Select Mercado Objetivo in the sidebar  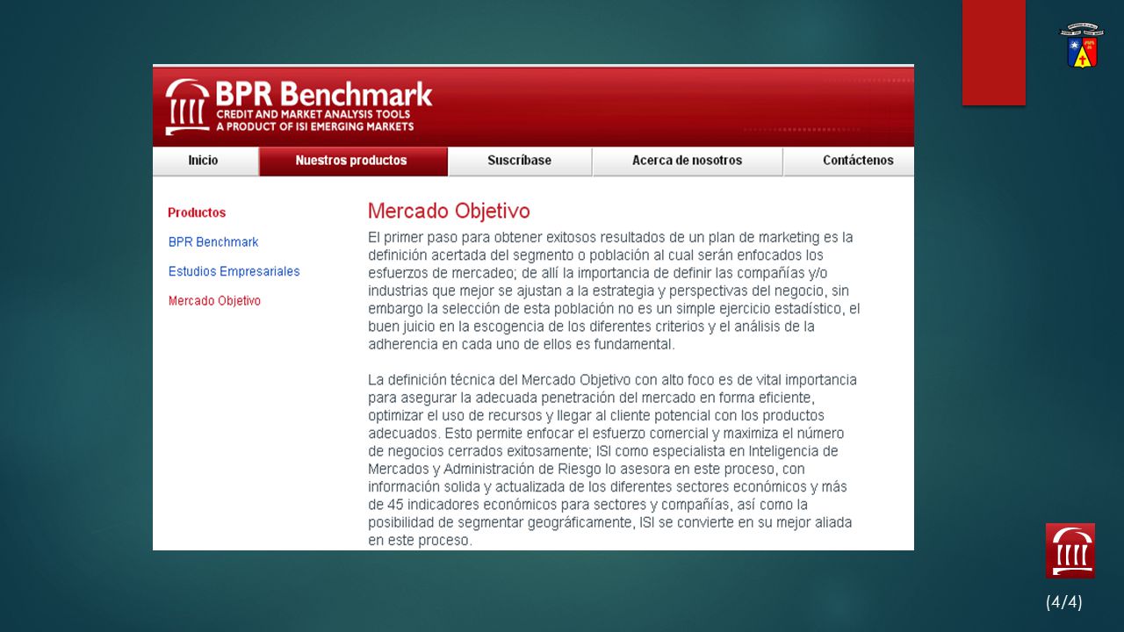tap(215, 301)
